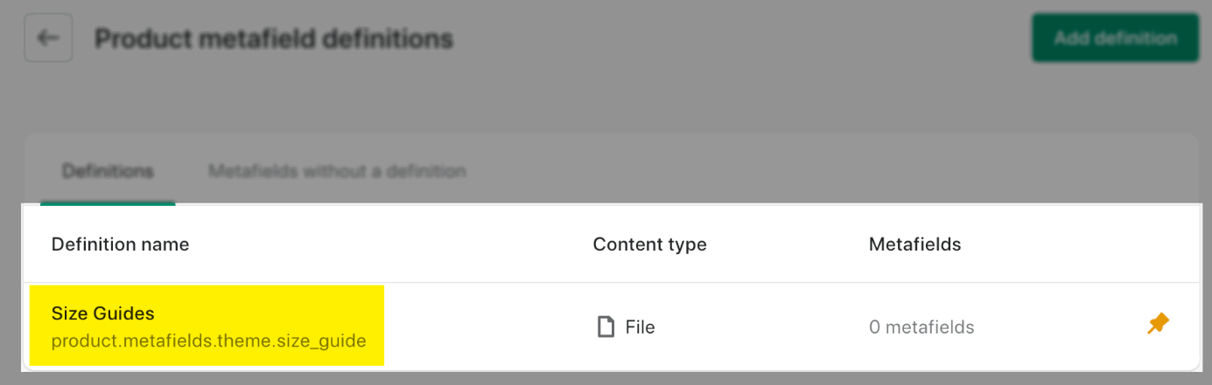Click the yellow highlighted Size Guides cell
This screenshot has width=1212, height=385.
click(207, 326)
